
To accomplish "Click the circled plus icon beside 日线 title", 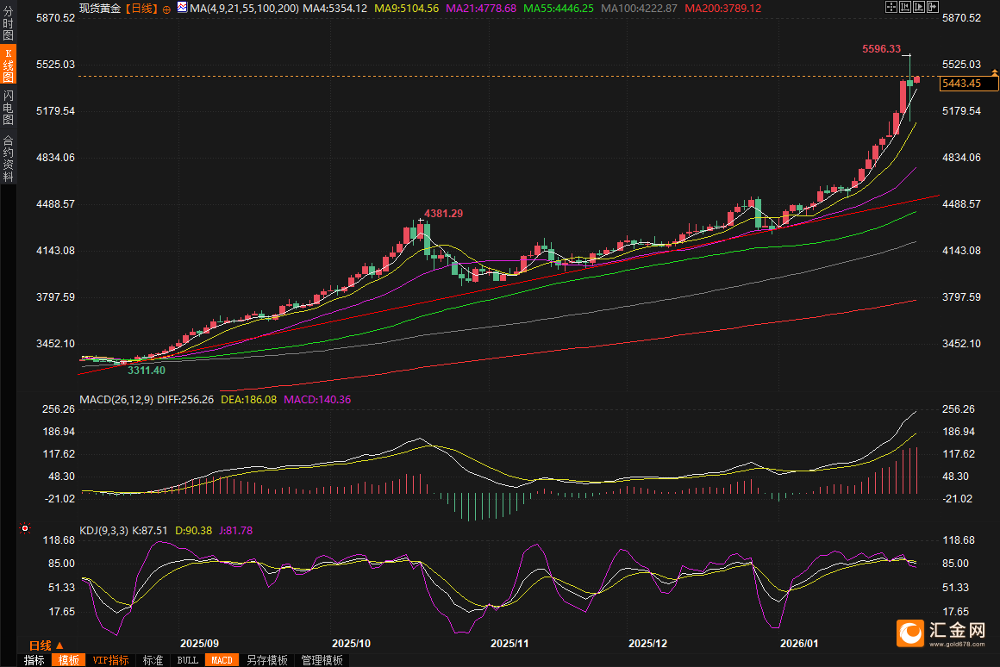I will 166,9.
